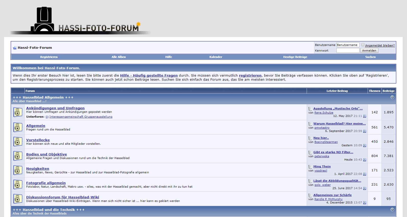Open the Ankündigungen und Umfragen forum
Viewport: 407px width, 217px height.
[55, 108]
